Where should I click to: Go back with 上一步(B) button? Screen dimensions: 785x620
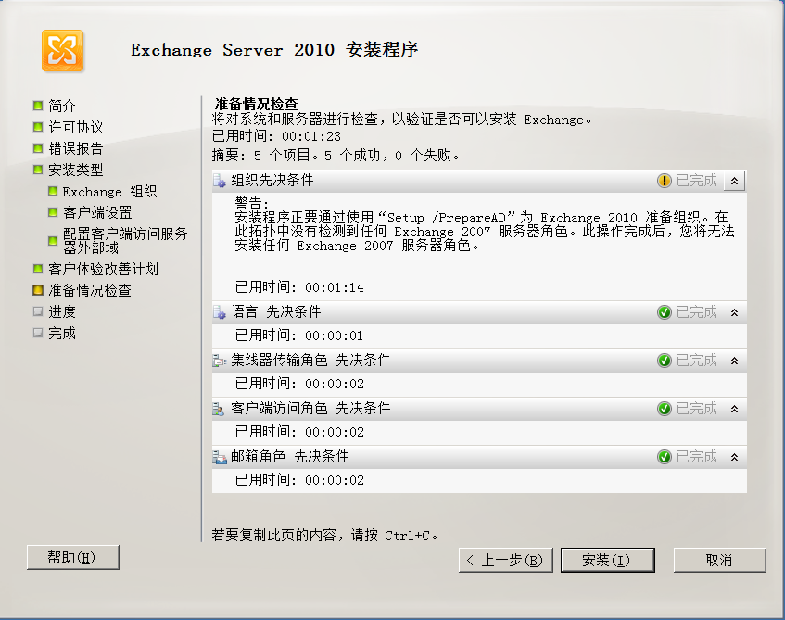[506, 560]
